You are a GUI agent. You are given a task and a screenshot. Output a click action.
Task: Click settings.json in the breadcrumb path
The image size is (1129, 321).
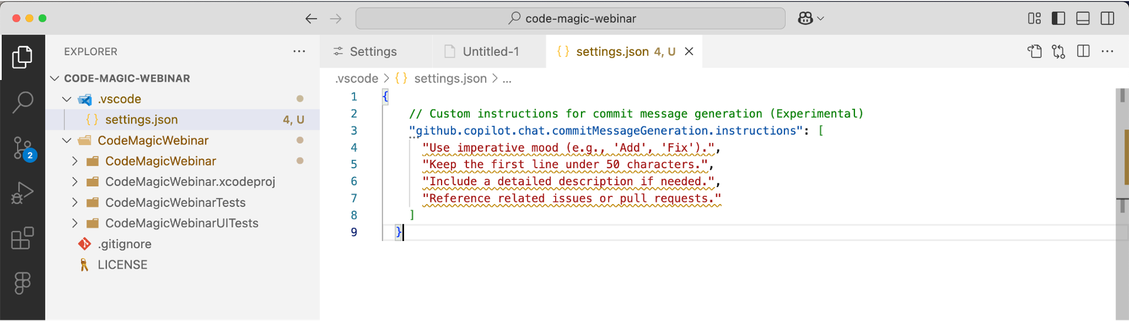coord(450,79)
